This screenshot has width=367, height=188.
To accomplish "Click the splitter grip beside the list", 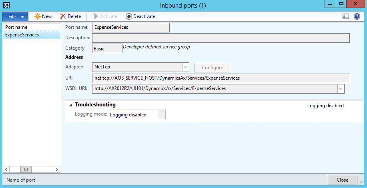I will point(62,98).
